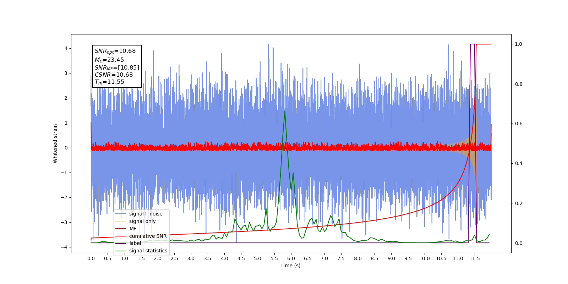This screenshot has width=568, height=284.
Task: Click the purple label pulse top near 11.4 s
Action: (473, 44)
